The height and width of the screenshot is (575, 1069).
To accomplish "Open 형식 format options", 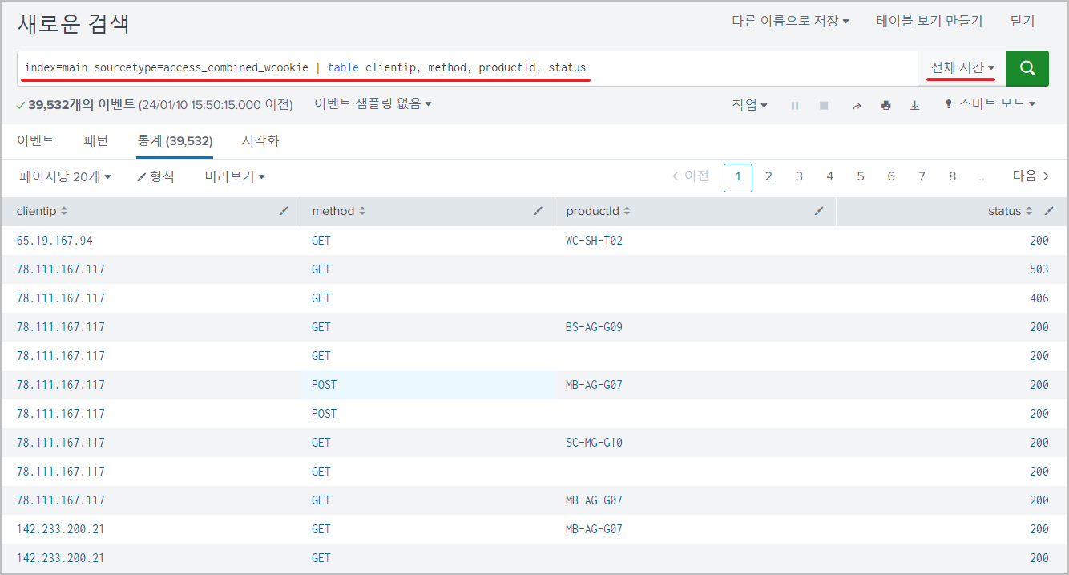I will 155,176.
